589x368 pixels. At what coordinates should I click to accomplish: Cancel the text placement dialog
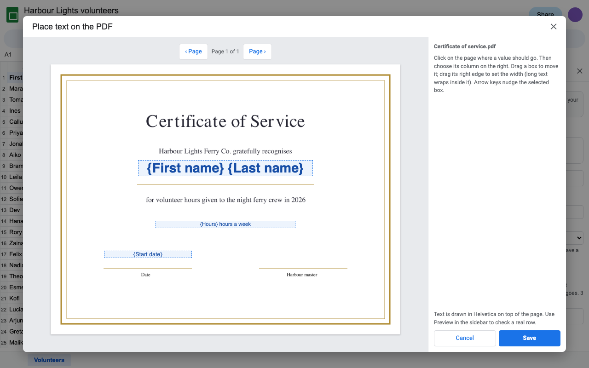[465, 338]
